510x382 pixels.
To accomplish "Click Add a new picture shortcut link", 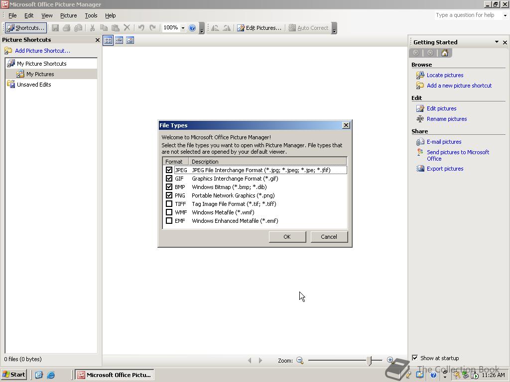I will (459, 86).
